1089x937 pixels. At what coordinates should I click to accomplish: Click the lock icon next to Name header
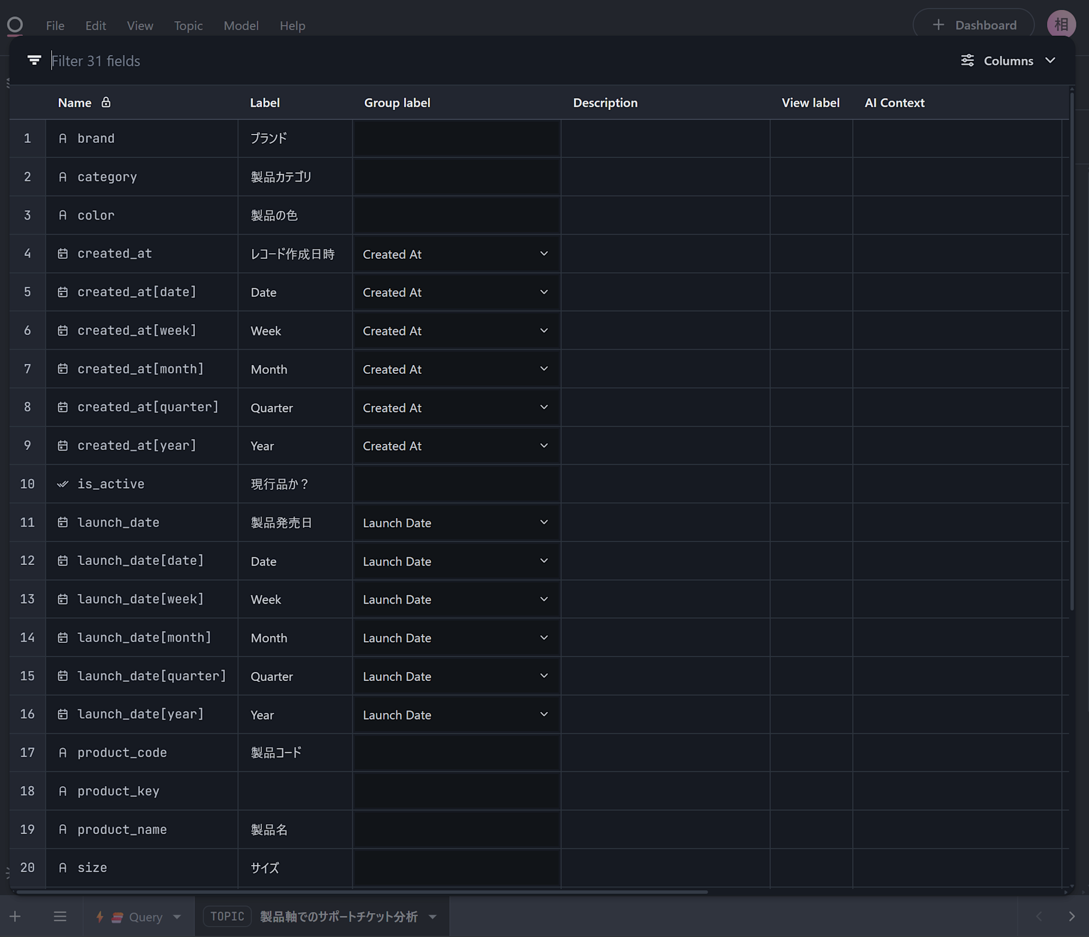(106, 102)
